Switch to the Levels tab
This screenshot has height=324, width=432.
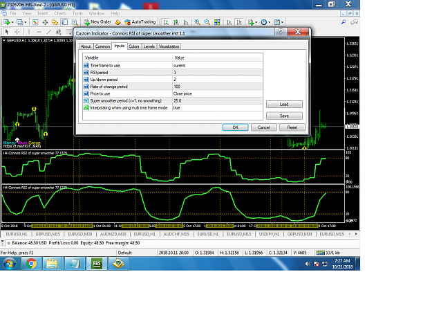tap(149, 46)
